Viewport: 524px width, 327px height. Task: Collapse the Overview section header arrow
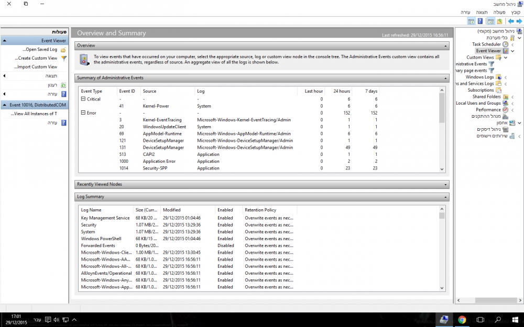[x=445, y=46]
